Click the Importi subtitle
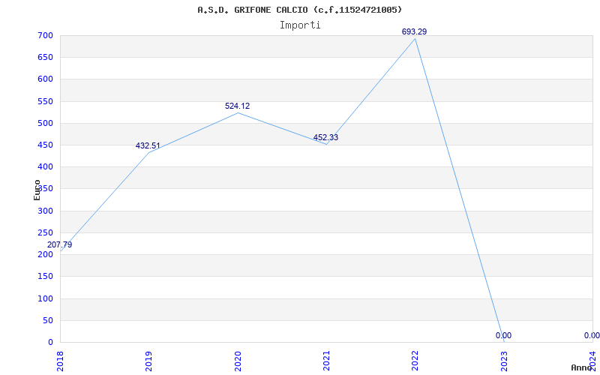Image resolution: width=600 pixels, height=375 pixels. (x=300, y=25)
